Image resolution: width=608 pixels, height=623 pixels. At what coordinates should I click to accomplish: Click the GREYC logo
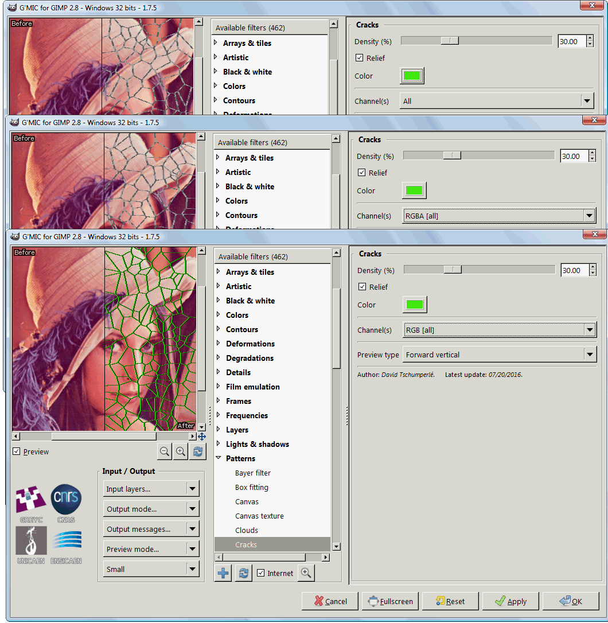31,504
